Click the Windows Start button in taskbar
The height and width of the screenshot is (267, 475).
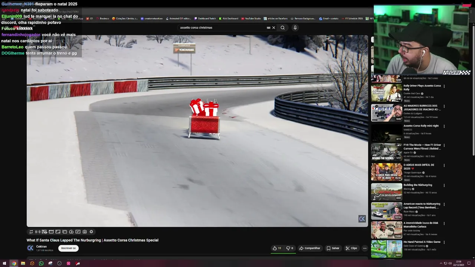point(4,263)
